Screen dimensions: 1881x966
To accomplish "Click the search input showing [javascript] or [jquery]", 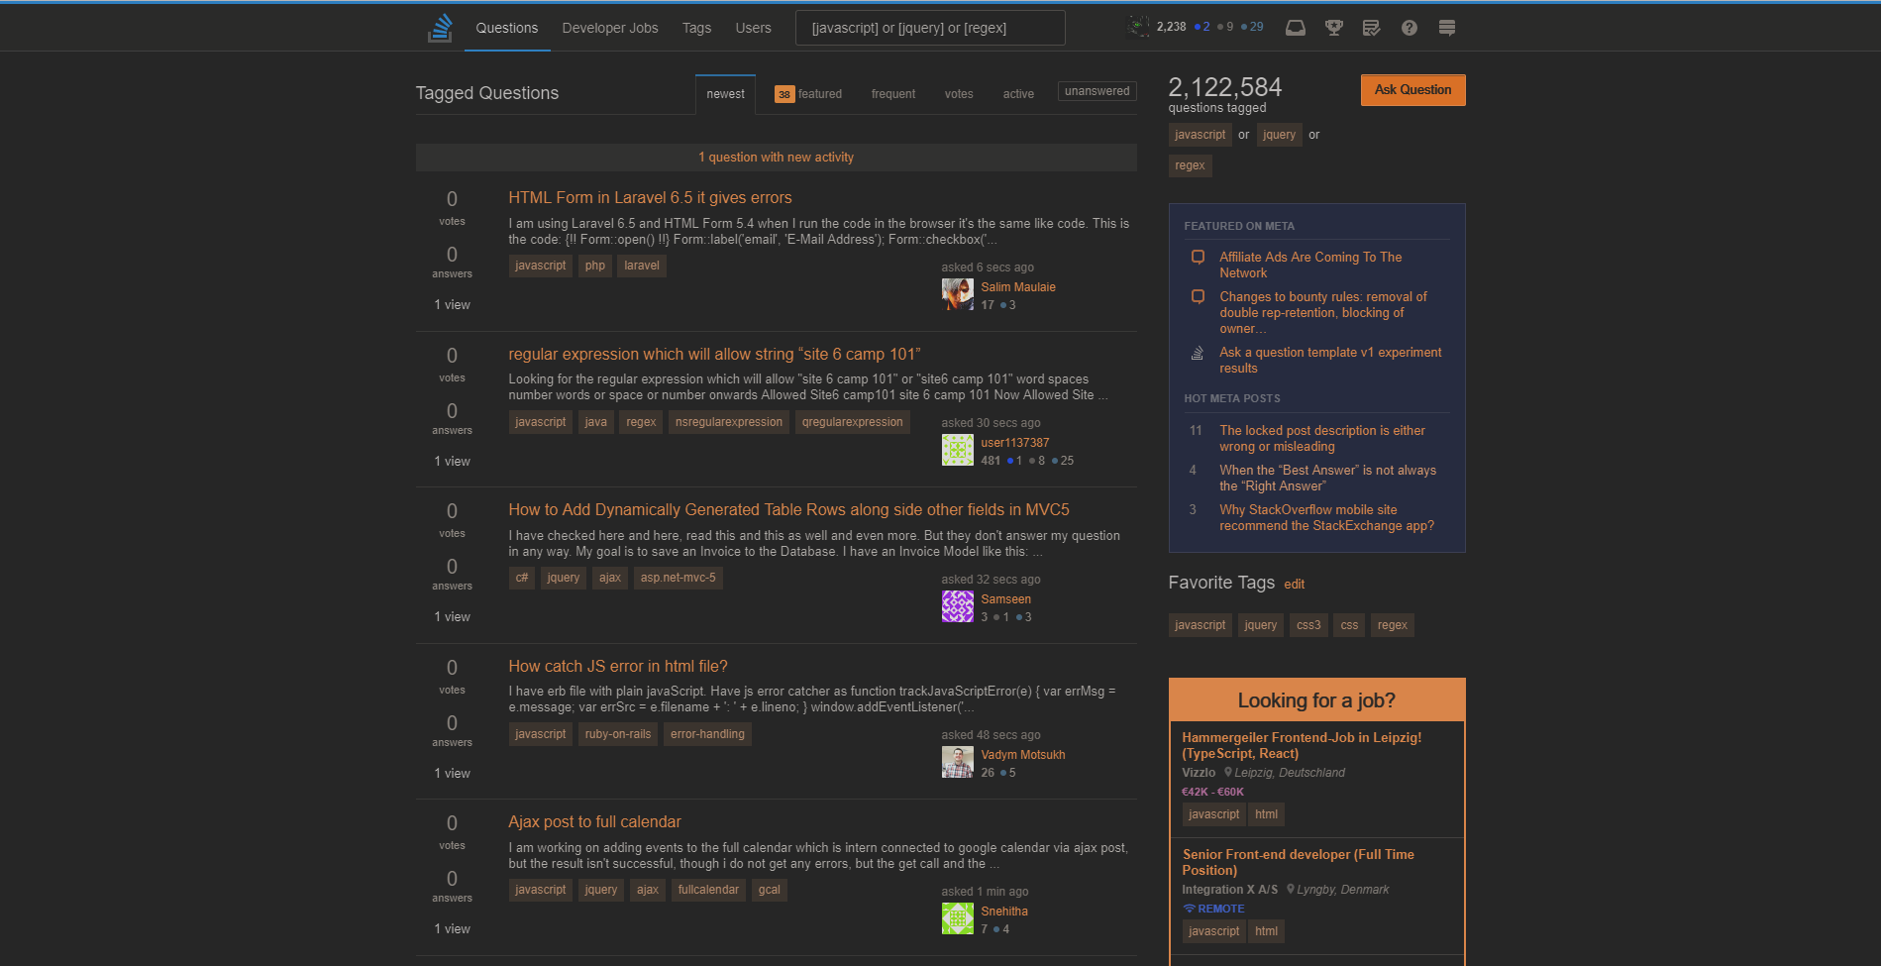I will [x=929, y=27].
